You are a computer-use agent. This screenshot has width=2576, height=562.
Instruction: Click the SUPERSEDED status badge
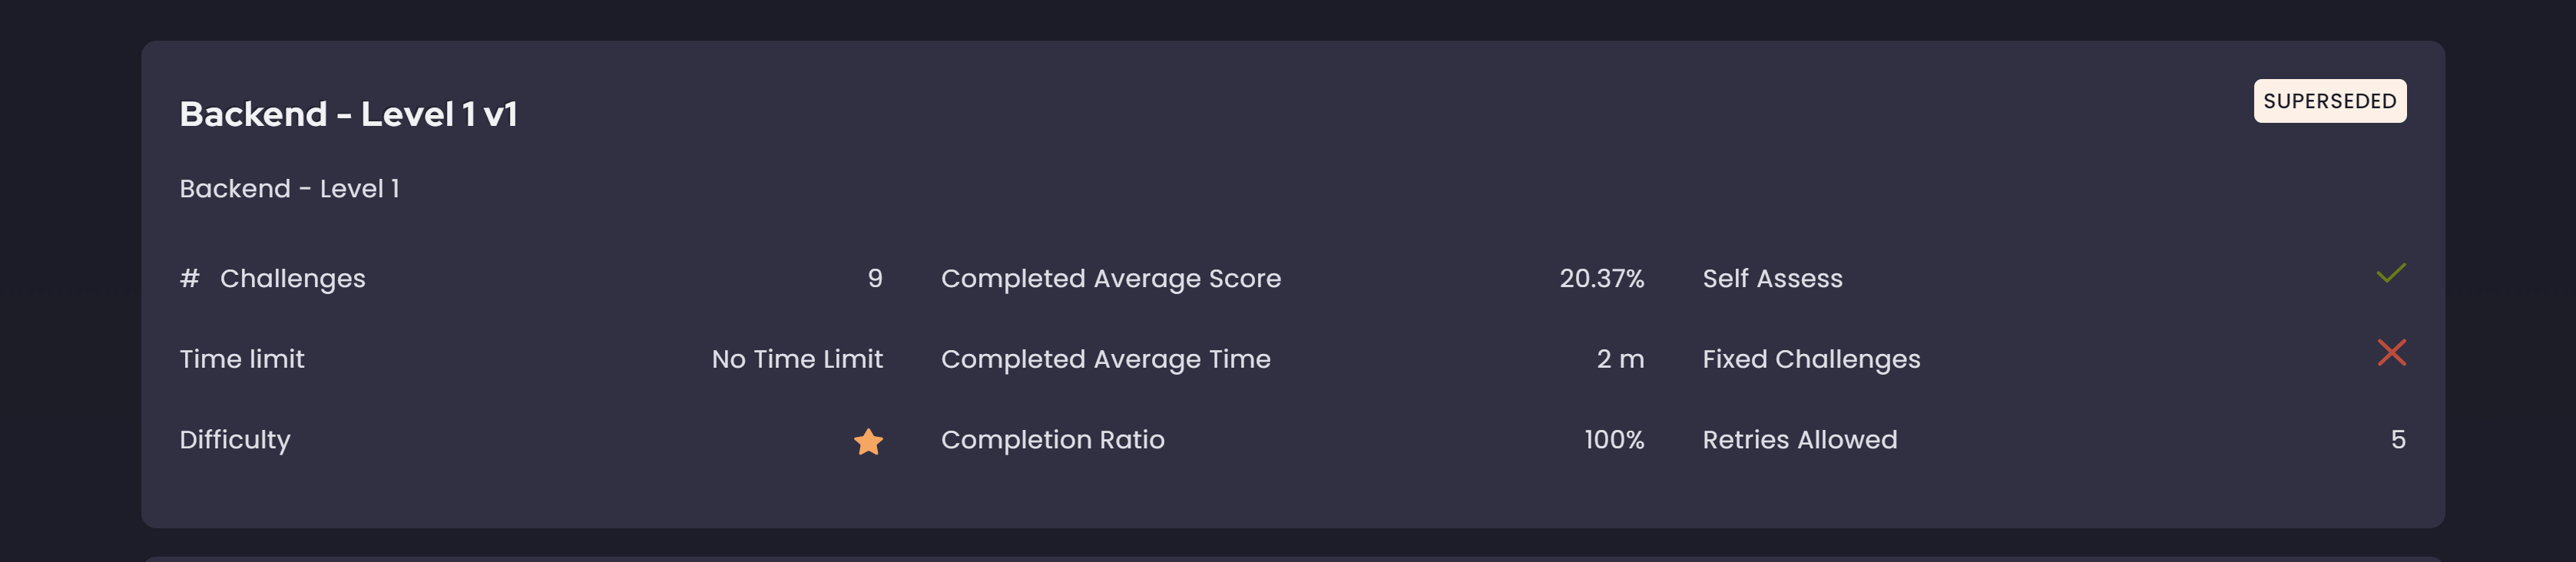click(2329, 101)
